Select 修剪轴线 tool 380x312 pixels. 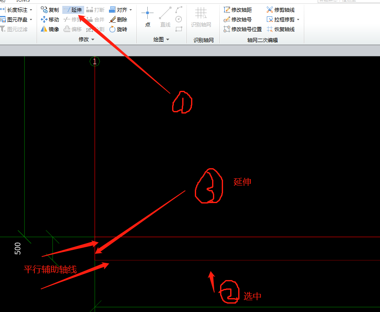point(281,10)
